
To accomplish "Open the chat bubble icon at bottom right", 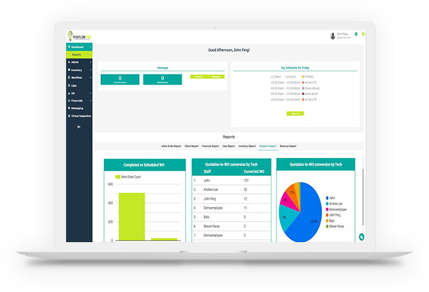I will 361,237.
